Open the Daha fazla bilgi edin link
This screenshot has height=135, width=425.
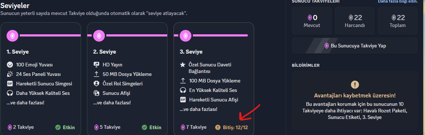(397, 1)
